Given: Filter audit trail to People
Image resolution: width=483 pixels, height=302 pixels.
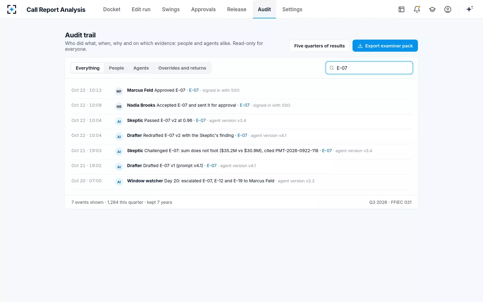Looking at the screenshot, I should point(116,68).
